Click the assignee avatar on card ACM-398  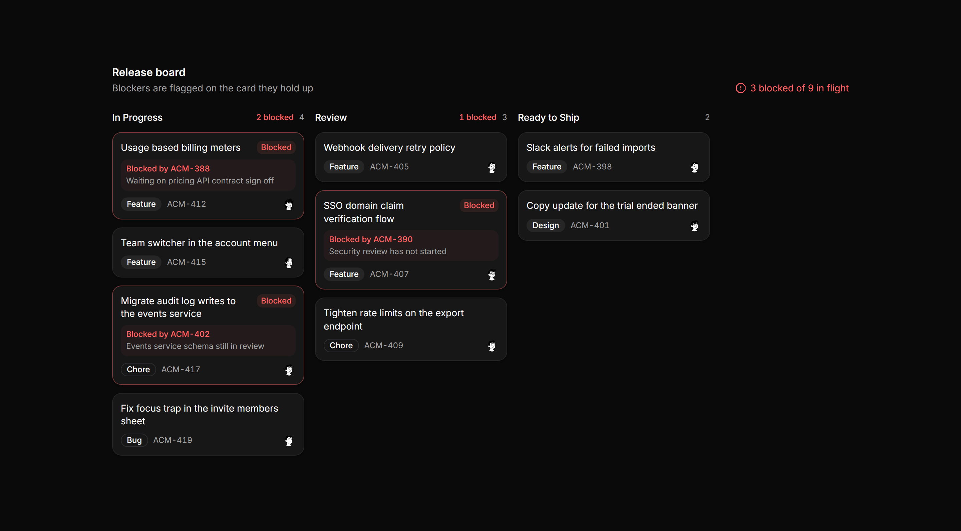[694, 167]
